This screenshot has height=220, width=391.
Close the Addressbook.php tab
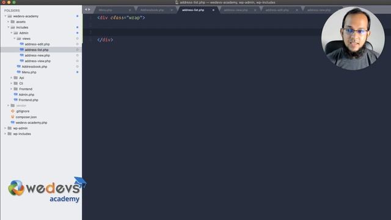172,10
